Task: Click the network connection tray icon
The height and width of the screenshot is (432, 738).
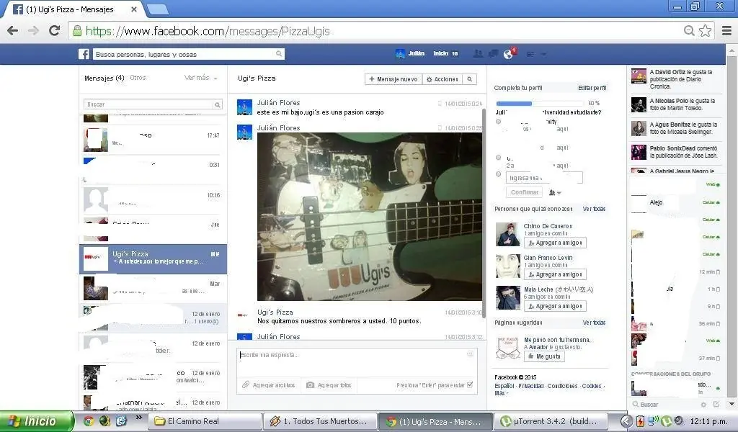Action: pos(653,421)
